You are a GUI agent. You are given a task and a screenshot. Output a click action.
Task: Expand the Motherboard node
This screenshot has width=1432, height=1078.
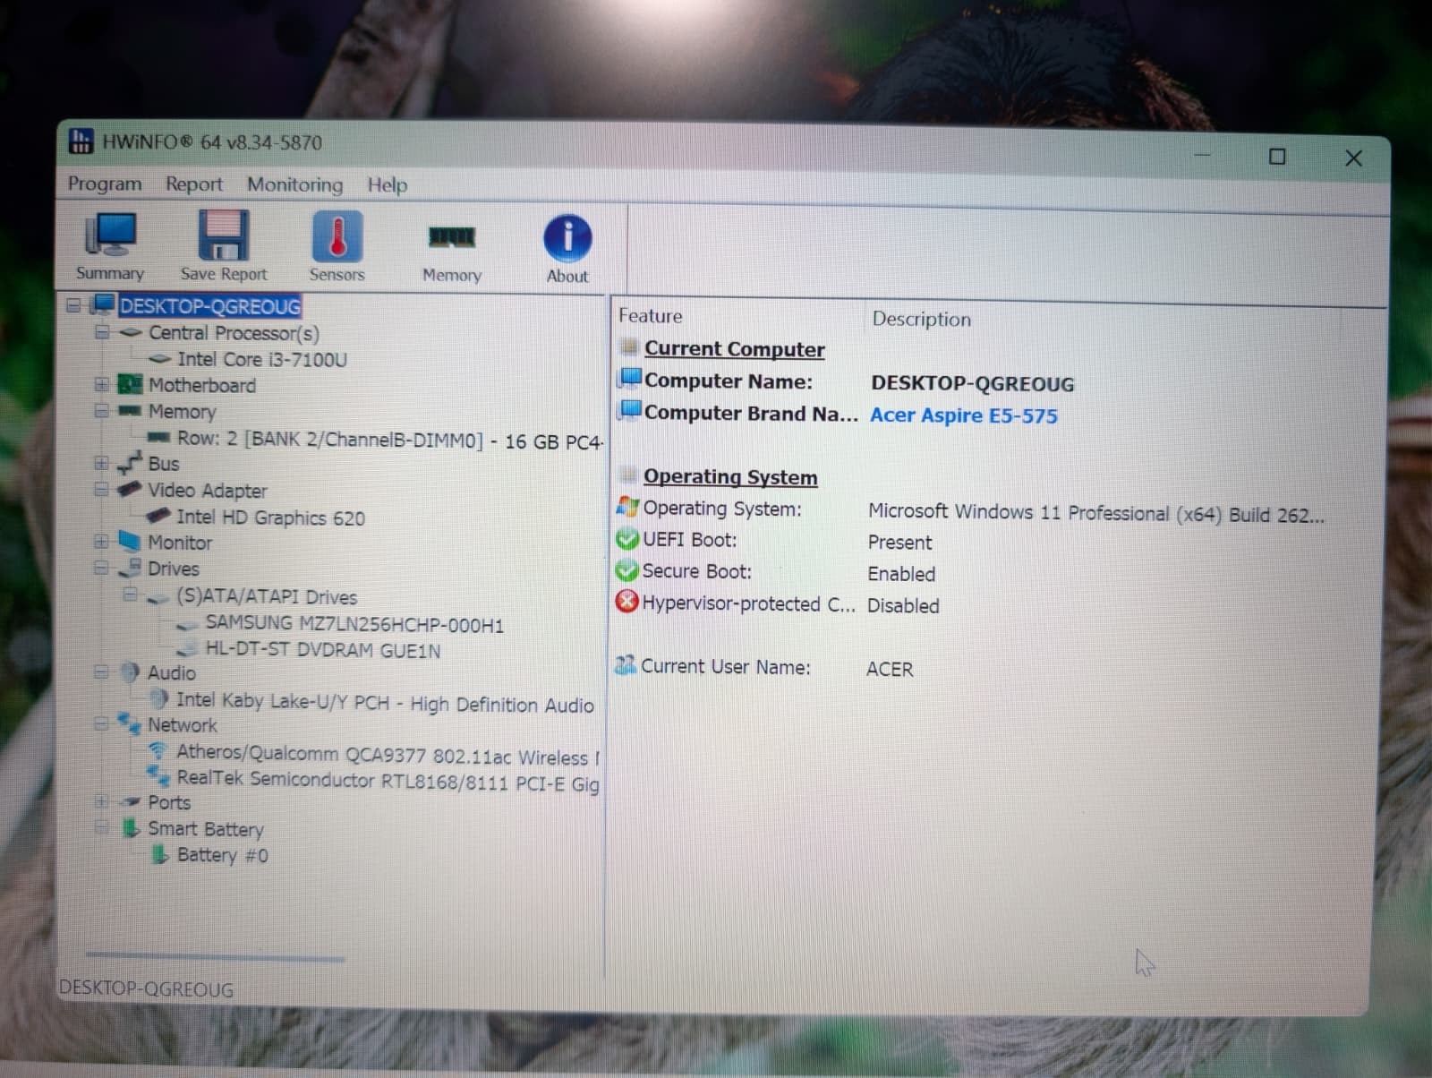point(102,385)
